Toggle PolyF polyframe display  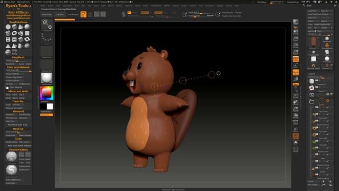[x=296, y=123]
